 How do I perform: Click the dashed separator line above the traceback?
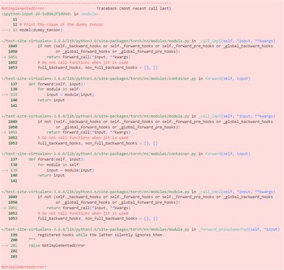point(86,3)
